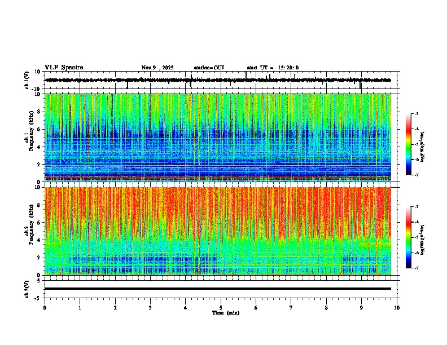Click the thick black ch.3 voltage trace
This screenshot has width=447, height=345.
tap(218, 289)
